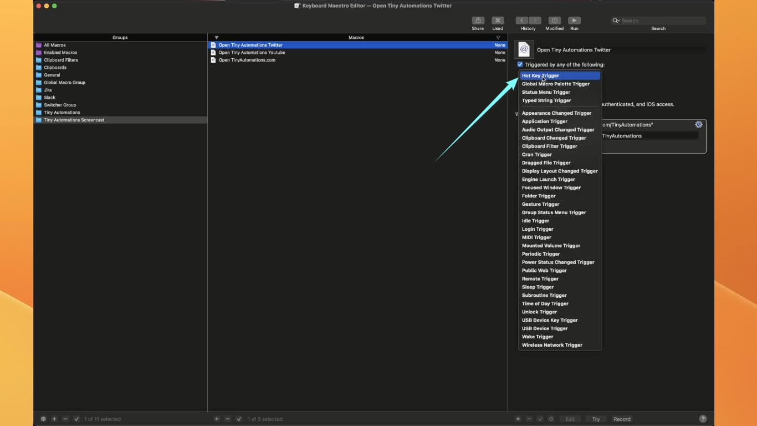Click the macro's @ document icon

pos(524,49)
